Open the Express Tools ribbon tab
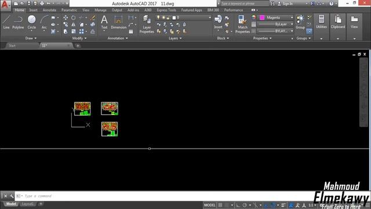 166,10
